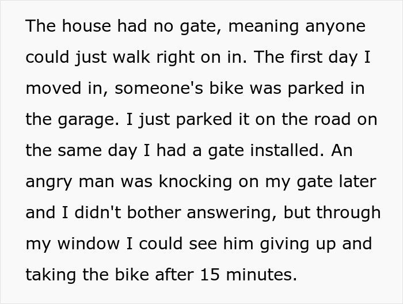Click on the word "garage"
Viewport: 403px width, 304px height.
coord(86,120)
